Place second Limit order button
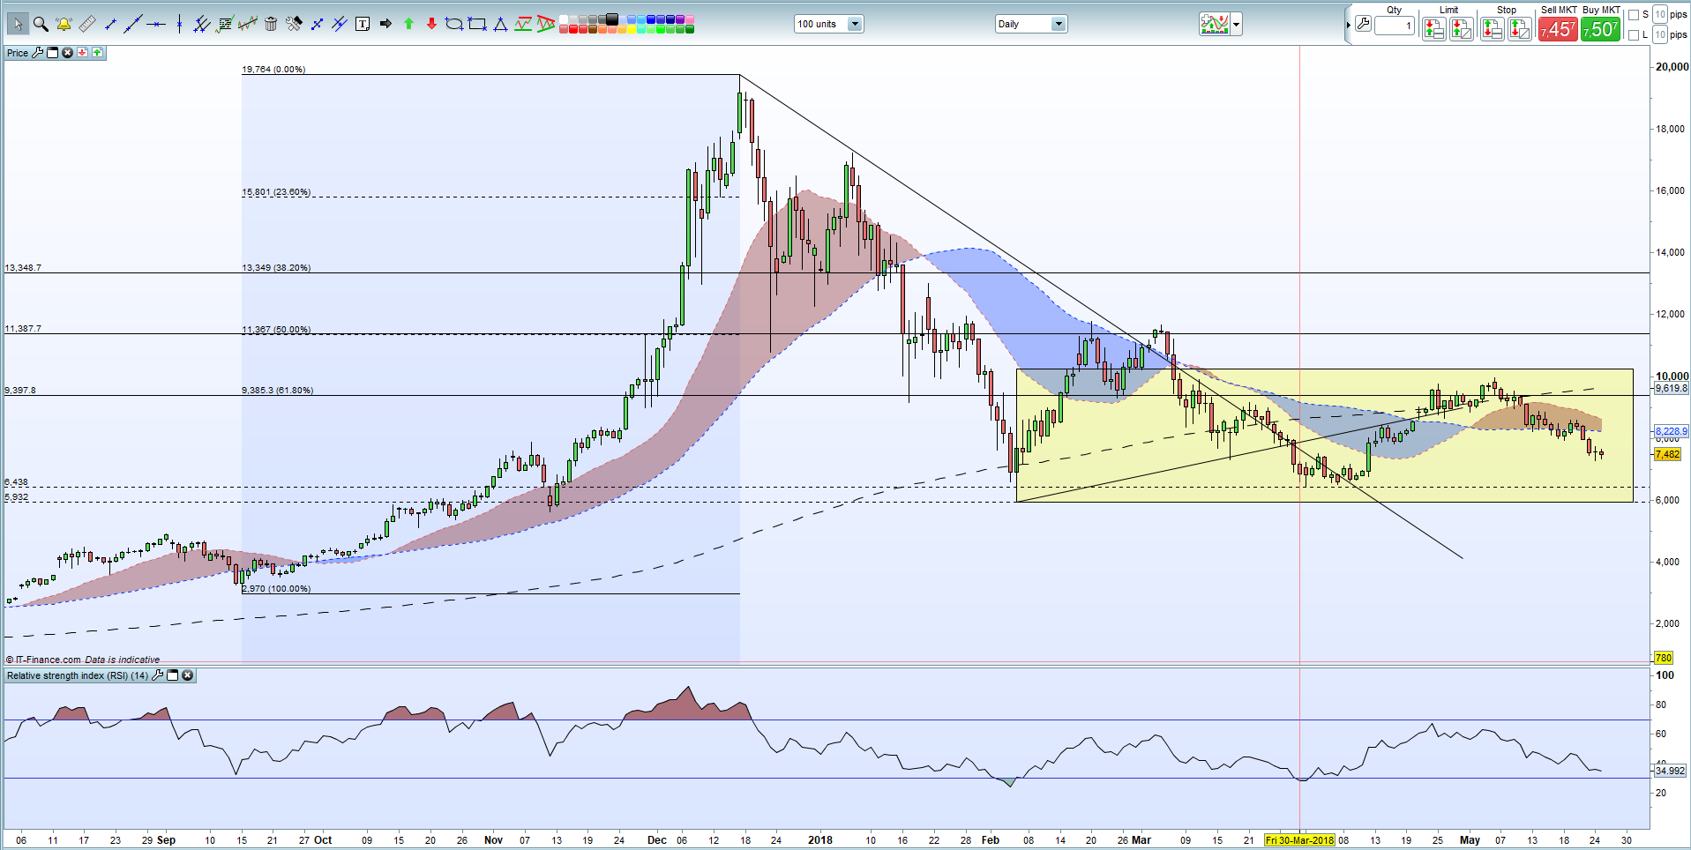 click(x=1462, y=29)
